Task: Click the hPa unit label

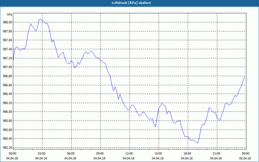Action: 9,15
